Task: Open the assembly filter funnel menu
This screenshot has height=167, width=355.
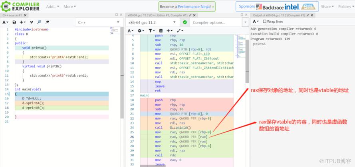Action: coord(151,31)
